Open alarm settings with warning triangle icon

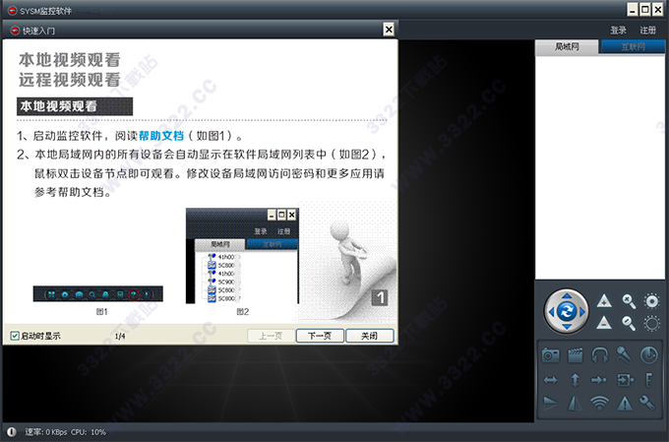624,403
